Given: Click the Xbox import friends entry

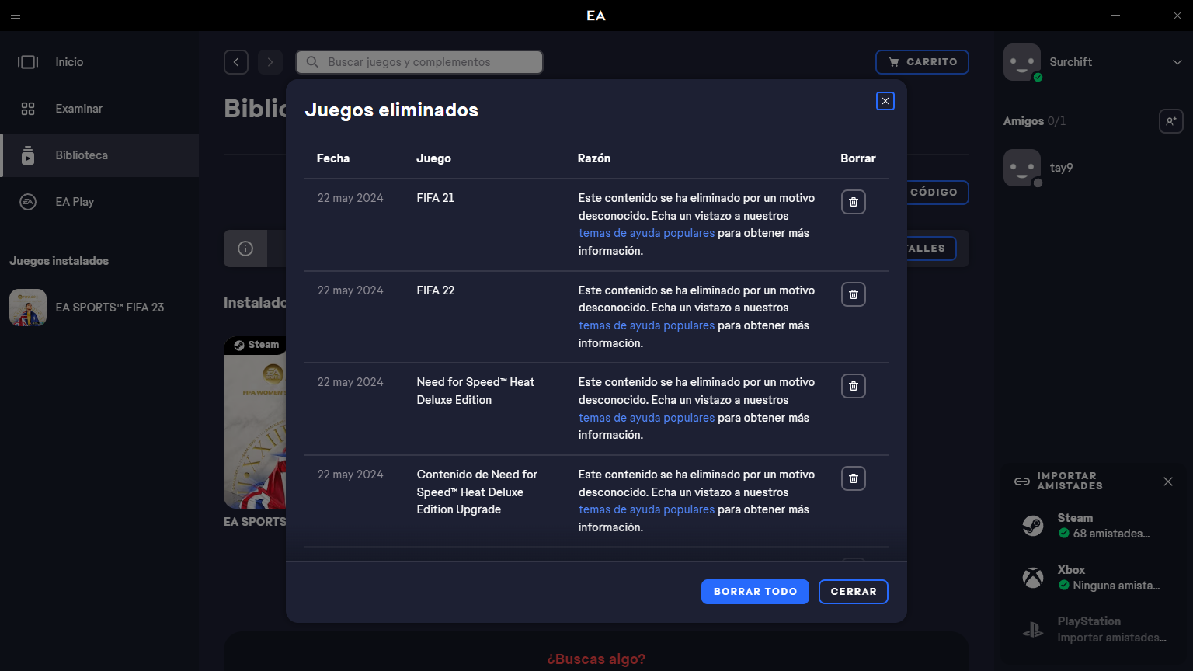Looking at the screenshot, I should click(1094, 578).
